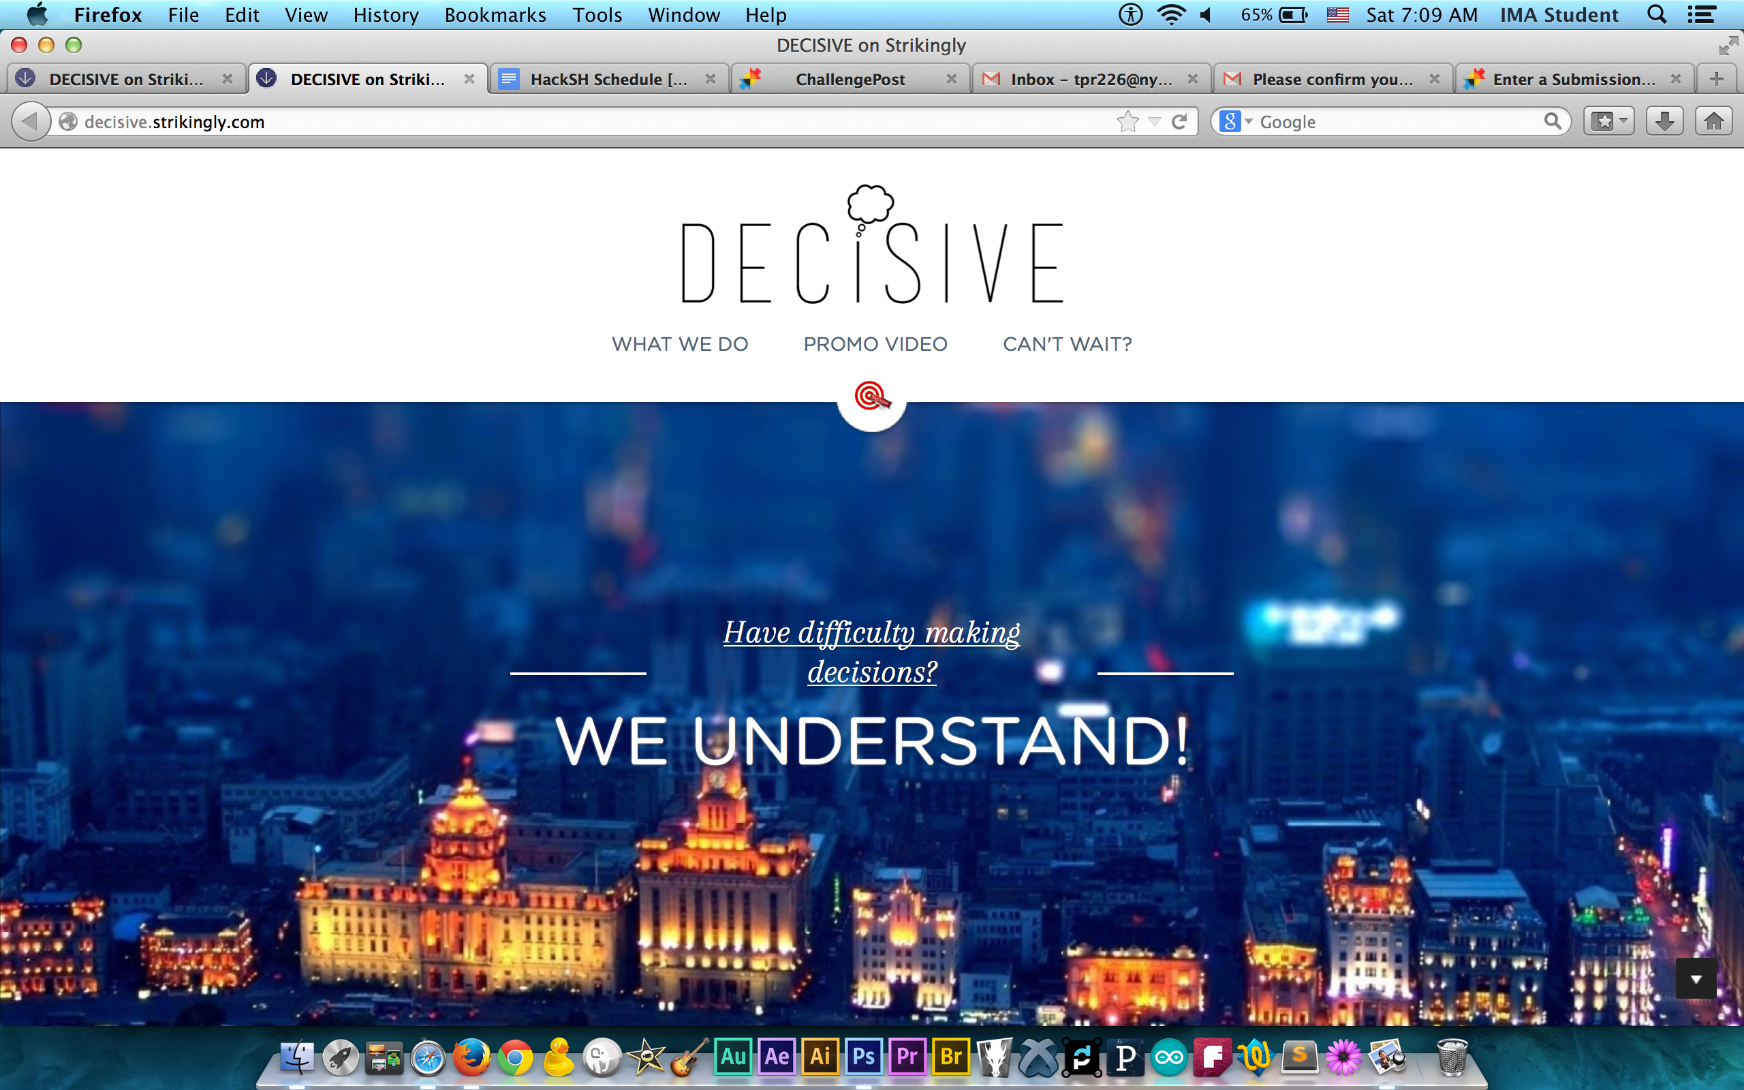Open Photoshop from the dock

tap(863, 1057)
